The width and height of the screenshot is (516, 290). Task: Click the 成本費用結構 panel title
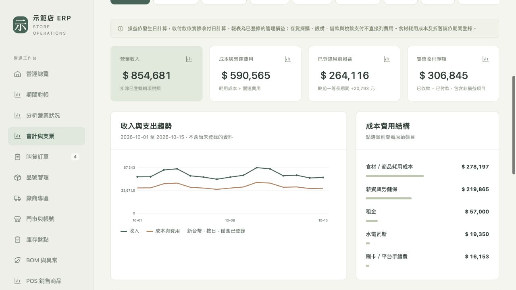point(388,126)
